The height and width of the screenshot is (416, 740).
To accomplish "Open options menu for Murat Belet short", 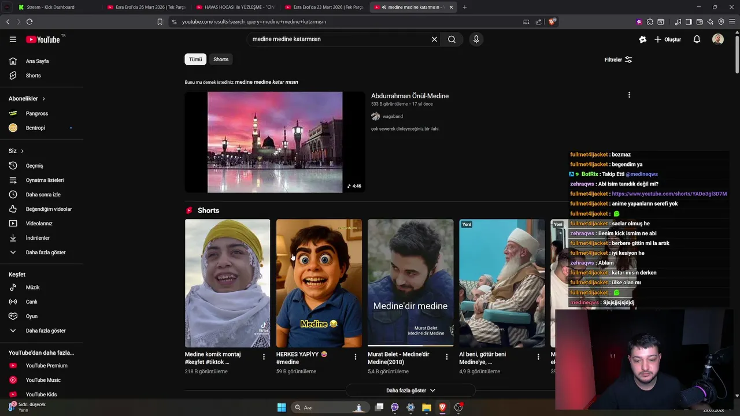I will [x=446, y=357].
